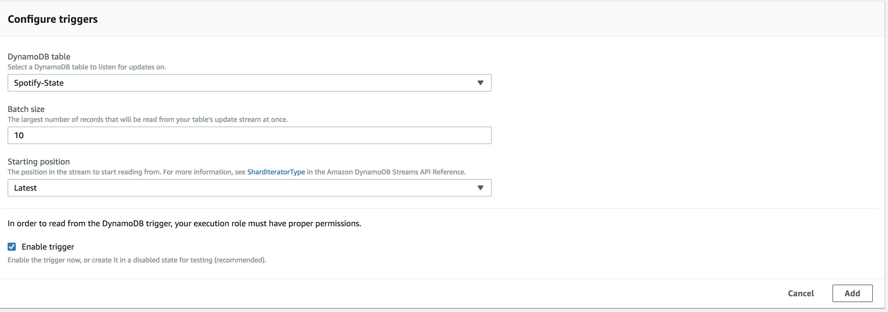Open the Starting position dropdown showing Latest

tap(249, 188)
